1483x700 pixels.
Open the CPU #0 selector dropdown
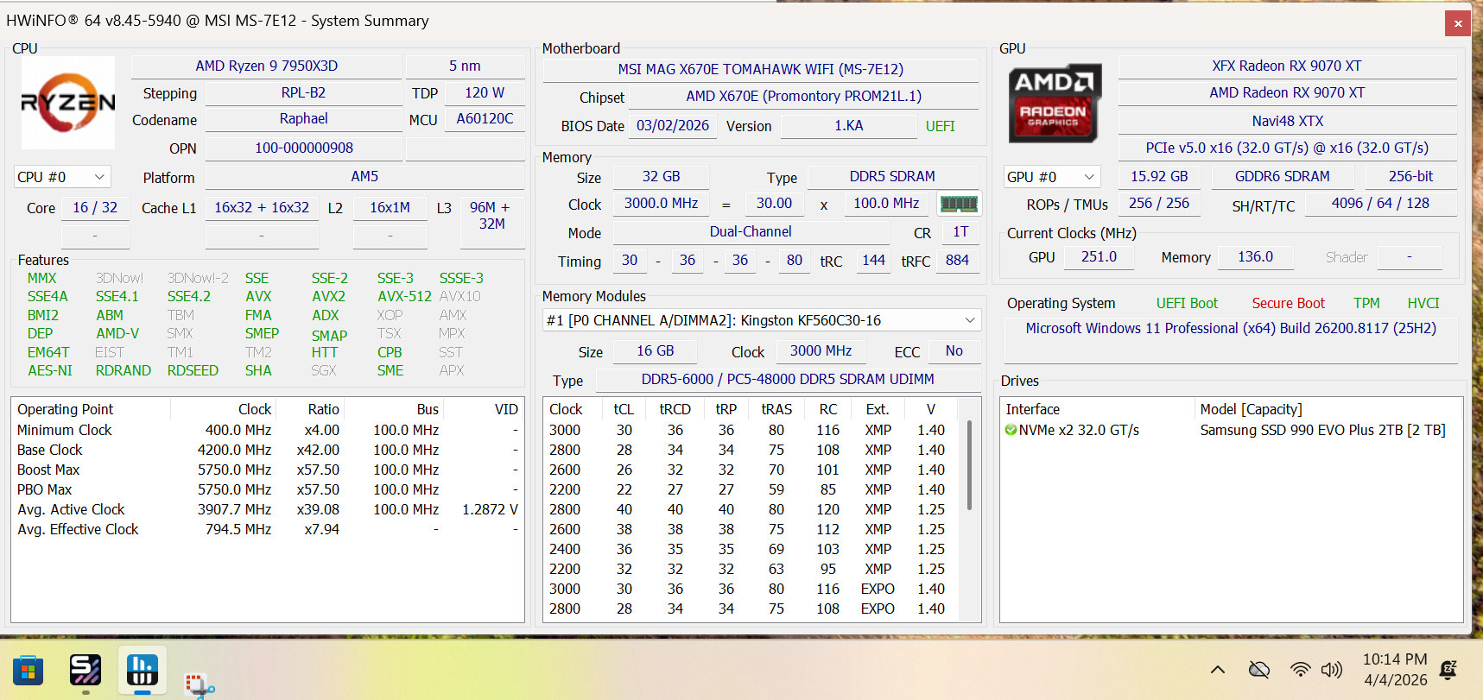[62, 177]
